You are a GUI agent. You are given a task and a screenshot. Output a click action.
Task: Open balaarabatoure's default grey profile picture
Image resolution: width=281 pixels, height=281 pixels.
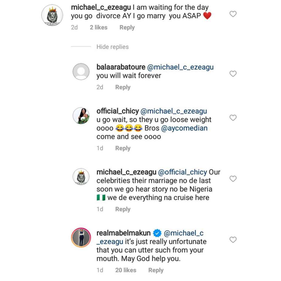click(x=81, y=72)
